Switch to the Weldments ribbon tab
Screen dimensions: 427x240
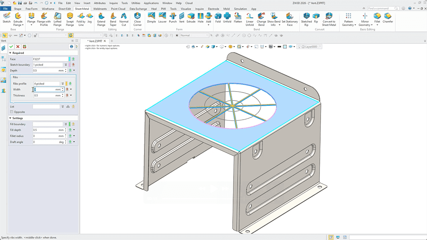pyautogui.click(x=100, y=9)
